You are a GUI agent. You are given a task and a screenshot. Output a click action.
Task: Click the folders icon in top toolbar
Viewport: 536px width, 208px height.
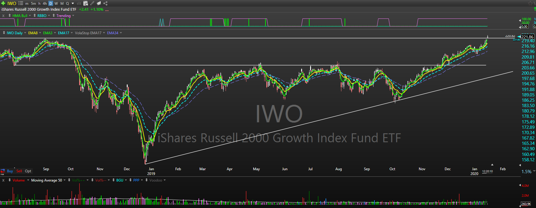pyautogui.click(x=99, y=3)
